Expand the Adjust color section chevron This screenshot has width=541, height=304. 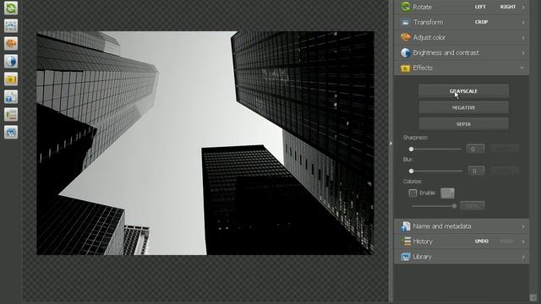[523, 37]
